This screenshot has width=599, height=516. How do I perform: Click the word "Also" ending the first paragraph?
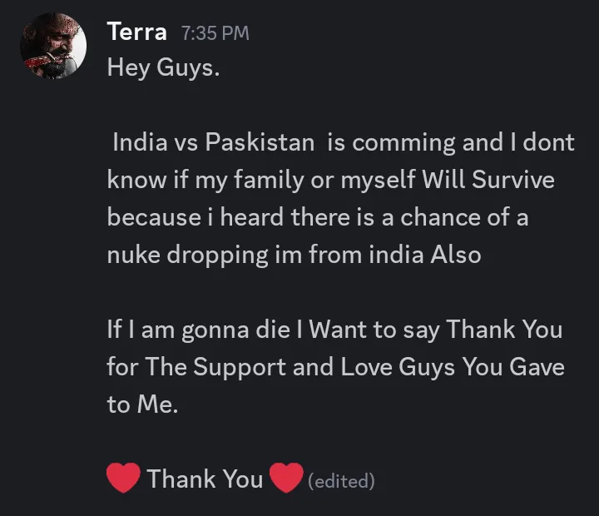(455, 255)
